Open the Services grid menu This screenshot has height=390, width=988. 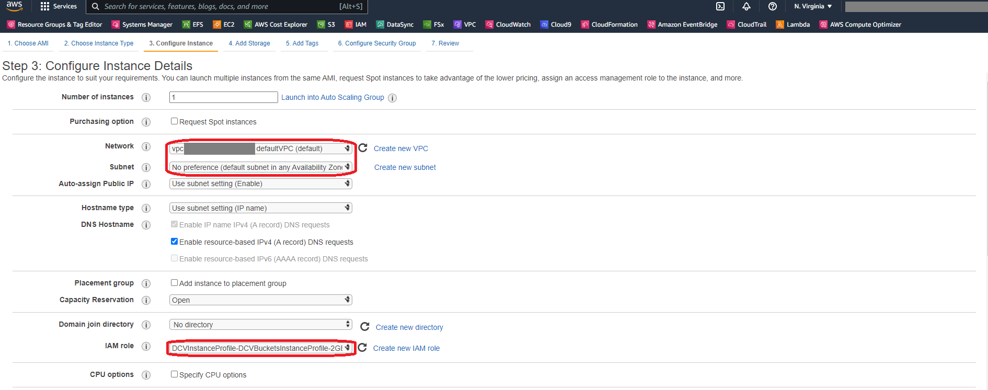coord(59,6)
